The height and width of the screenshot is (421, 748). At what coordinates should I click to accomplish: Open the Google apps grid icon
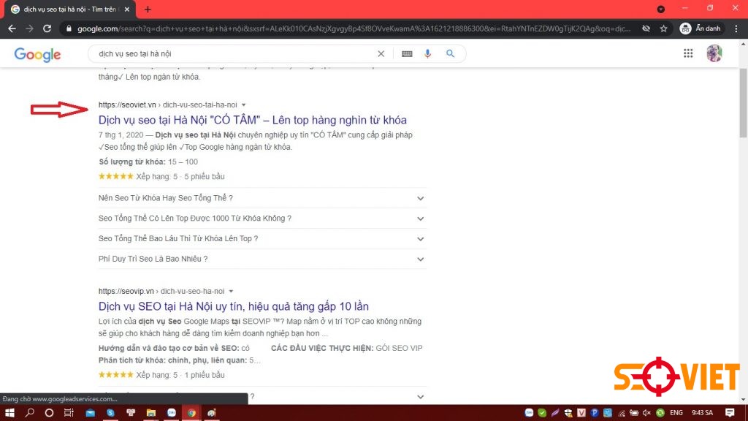(687, 53)
